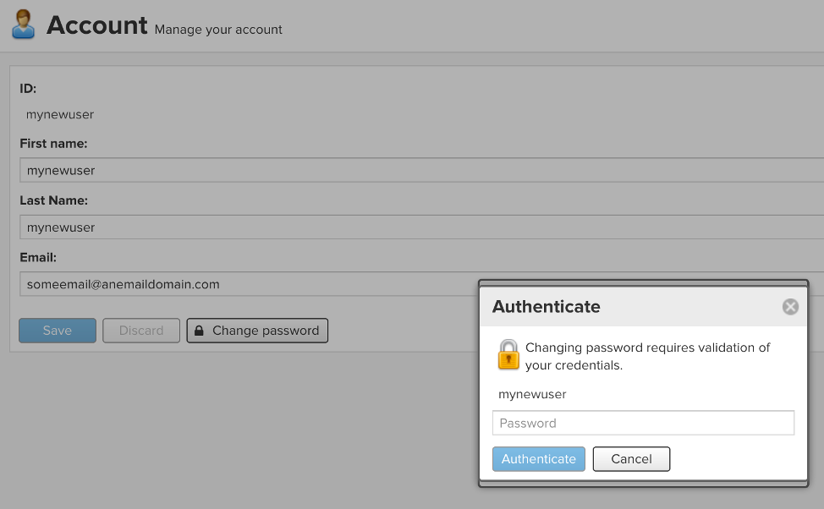The image size is (824, 509).
Task: Click the Discard button
Action: pos(140,331)
